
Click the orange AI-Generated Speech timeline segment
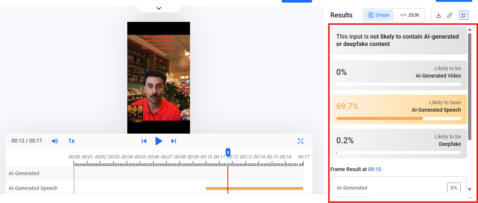tap(254, 189)
